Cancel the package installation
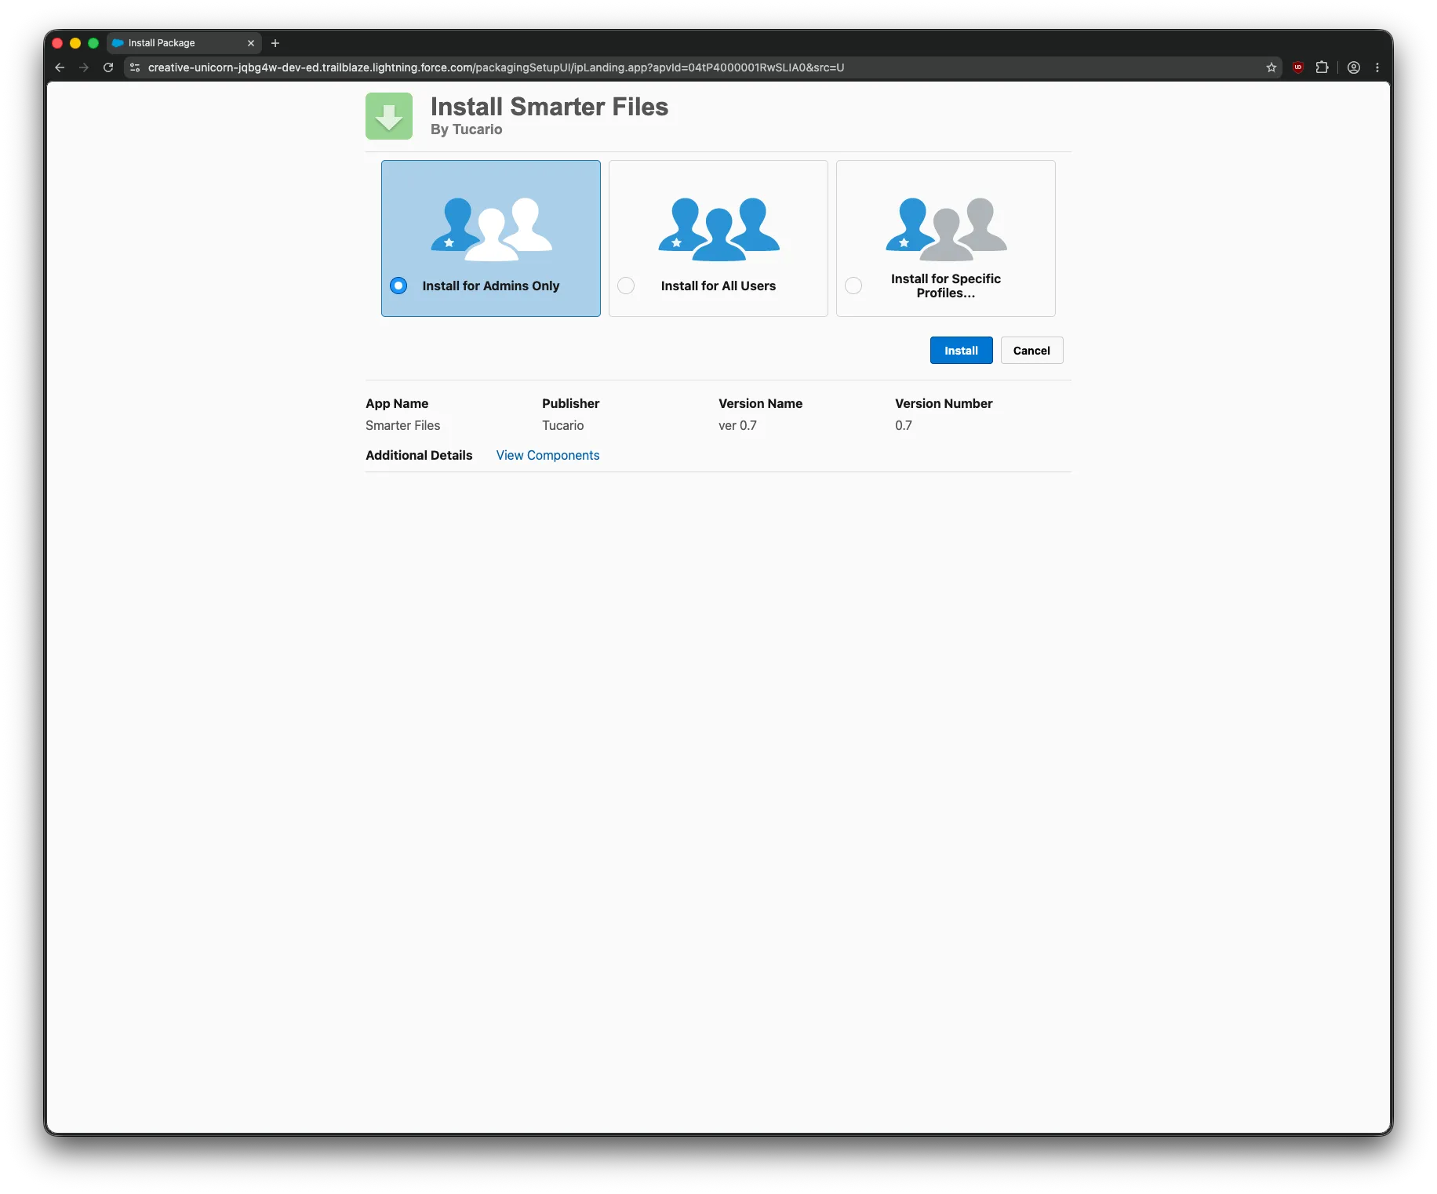 (1031, 351)
